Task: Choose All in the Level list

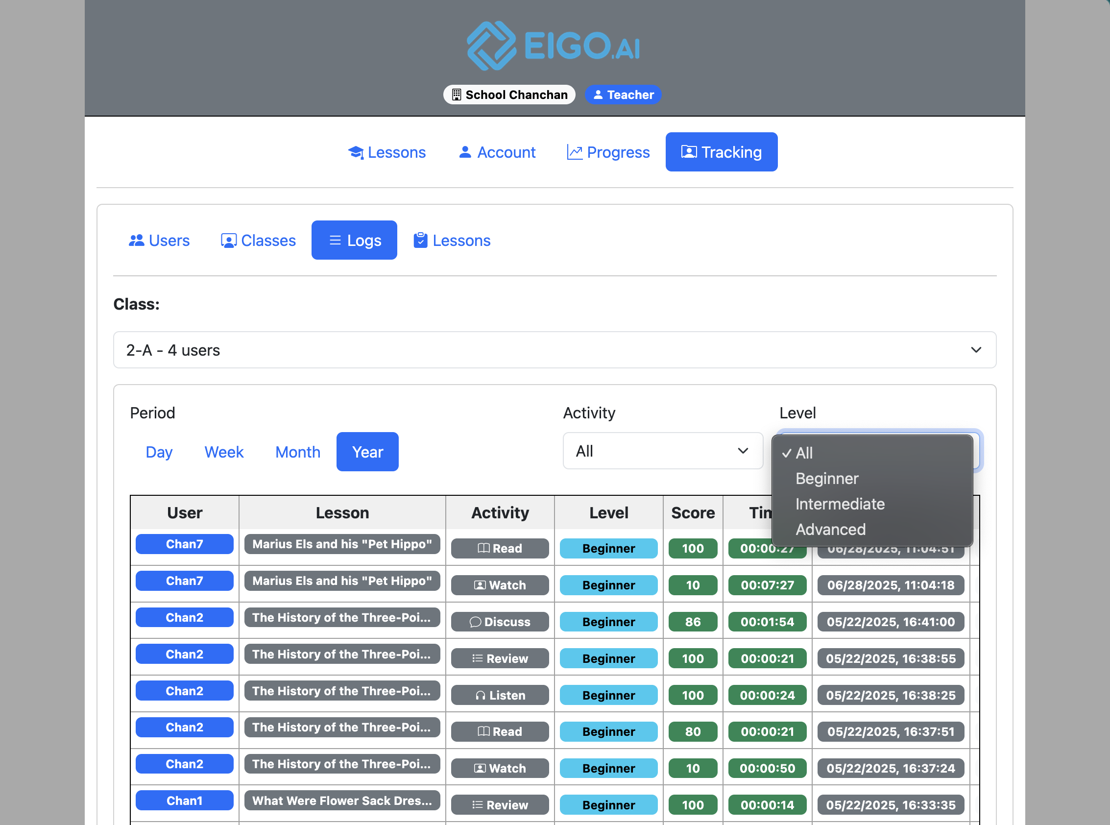Action: [x=872, y=454]
